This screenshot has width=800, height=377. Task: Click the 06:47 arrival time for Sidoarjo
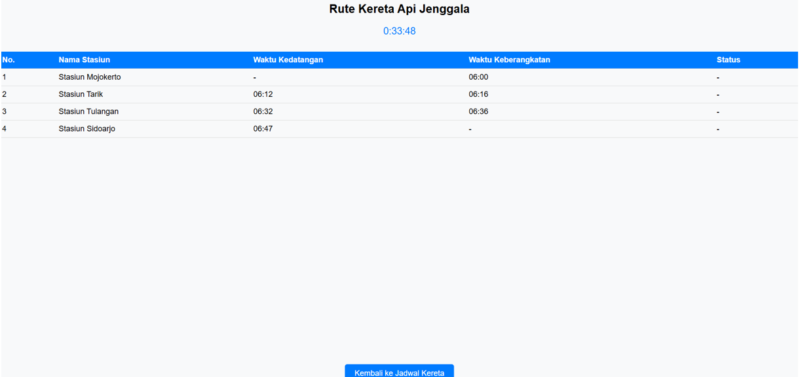[x=263, y=129]
